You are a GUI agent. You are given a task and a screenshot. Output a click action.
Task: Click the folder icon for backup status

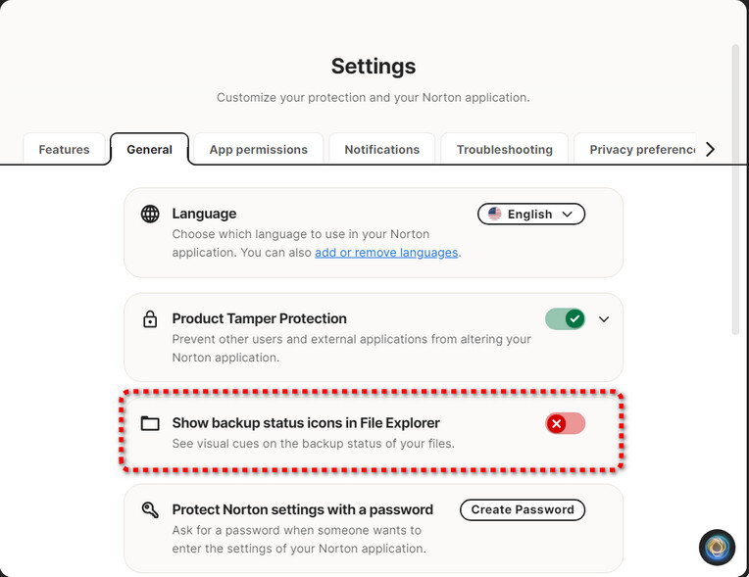click(150, 423)
